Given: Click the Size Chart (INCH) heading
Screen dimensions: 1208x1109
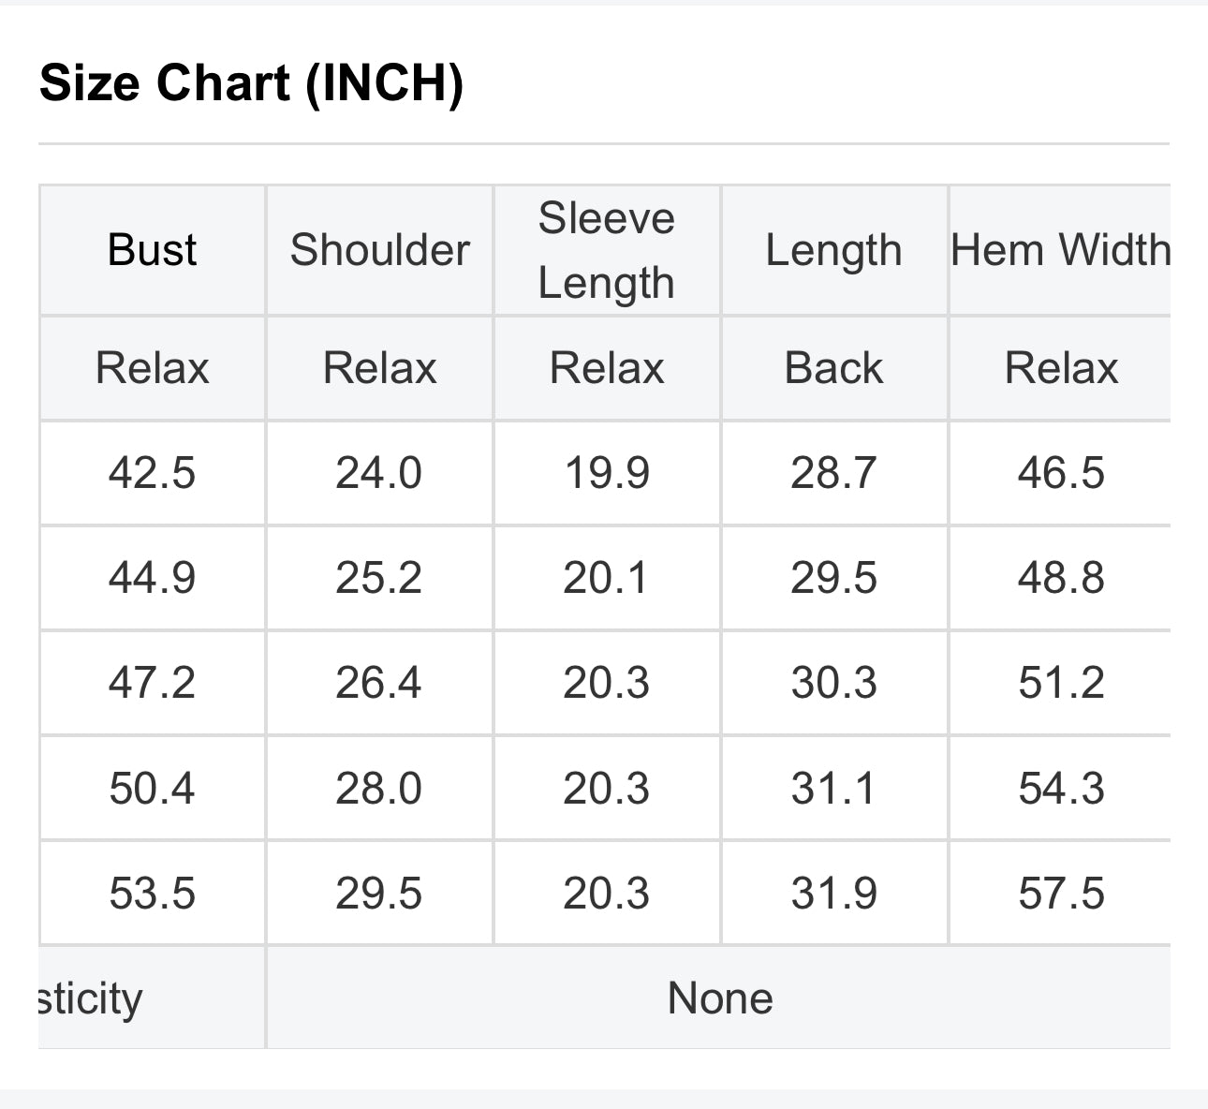Looking at the screenshot, I should pyautogui.click(x=251, y=82).
